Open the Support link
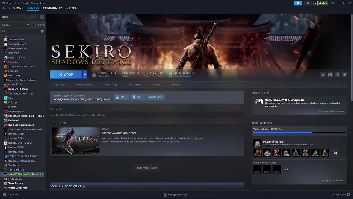Screen dimensions: 353x199 (x=176, y=85)
